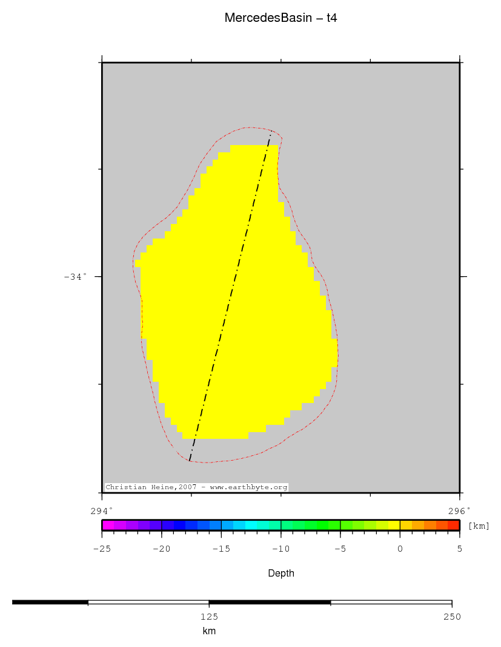The width and height of the screenshot is (501, 647).
Task: Click the -10 tick label on the colorbar
Action: 280,549
